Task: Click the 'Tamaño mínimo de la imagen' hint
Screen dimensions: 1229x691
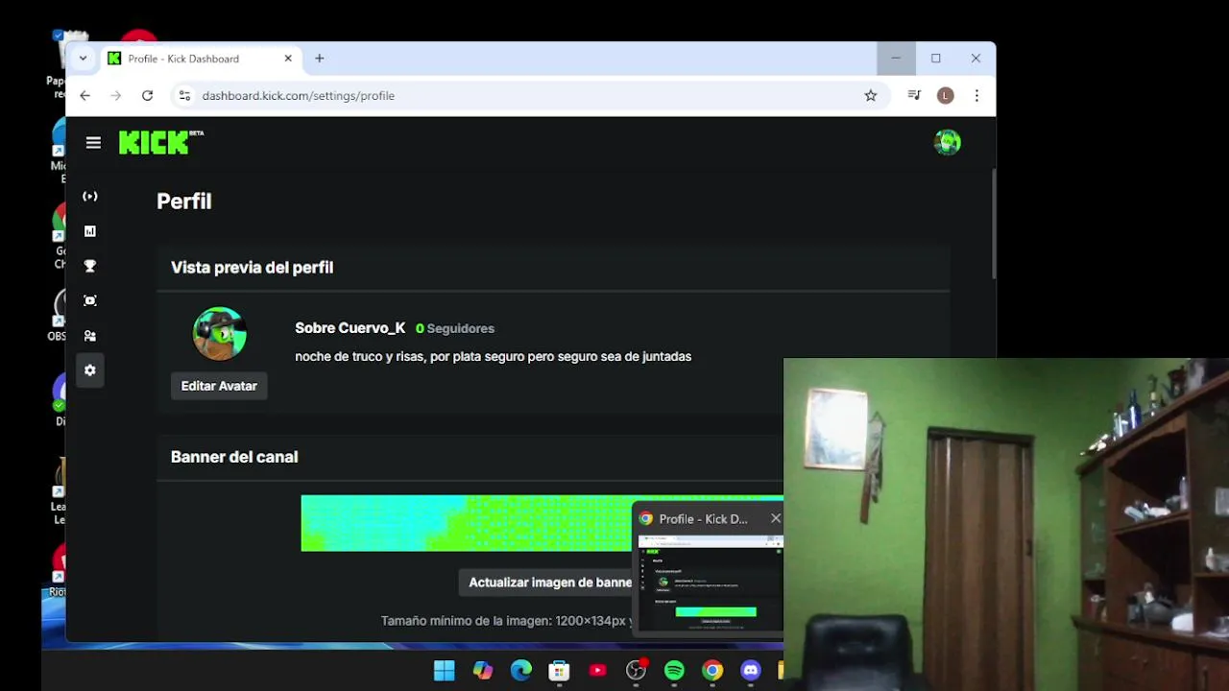Action: pyautogui.click(x=505, y=621)
